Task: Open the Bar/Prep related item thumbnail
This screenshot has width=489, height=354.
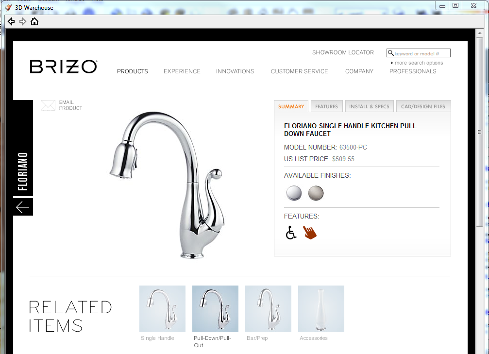Action: (268, 309)
